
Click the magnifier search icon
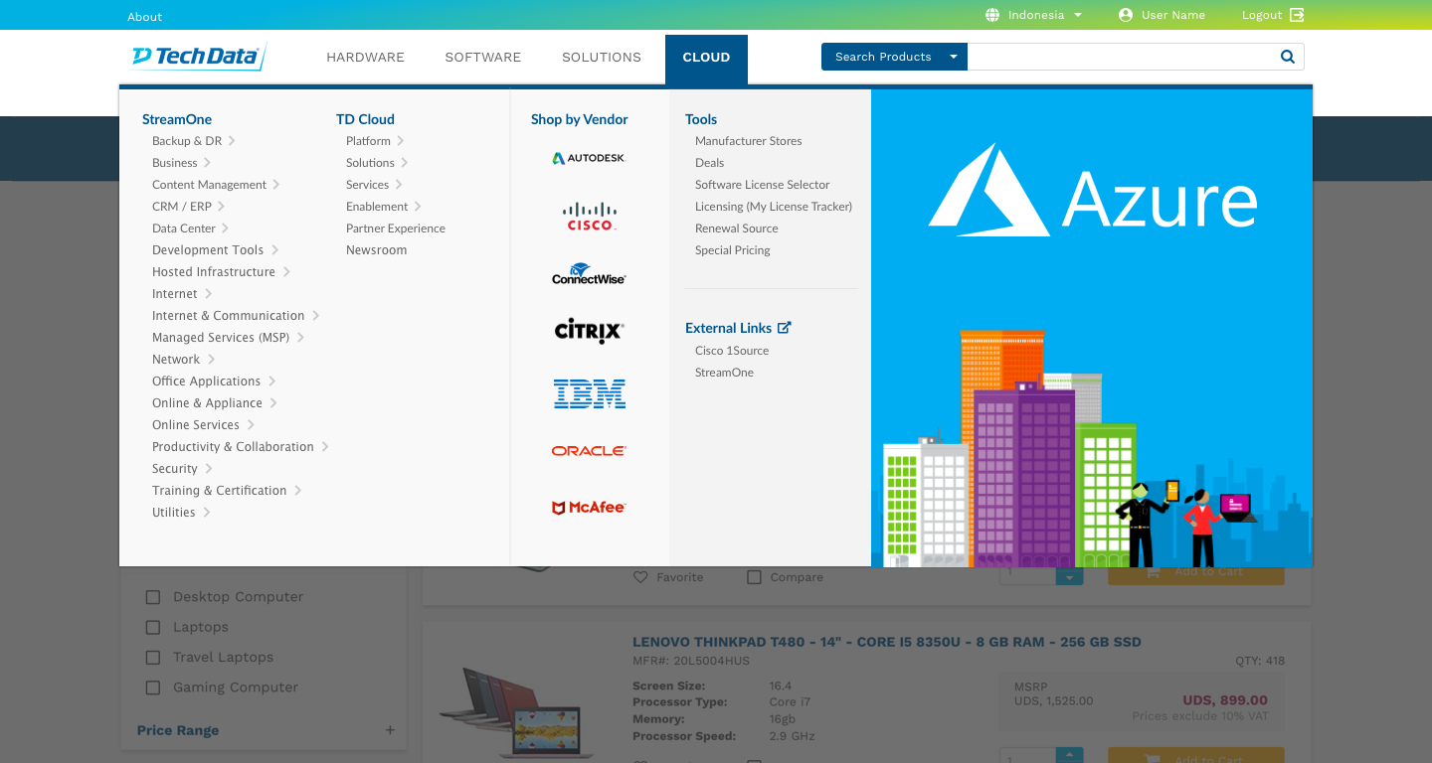[x=1288, y=57]
